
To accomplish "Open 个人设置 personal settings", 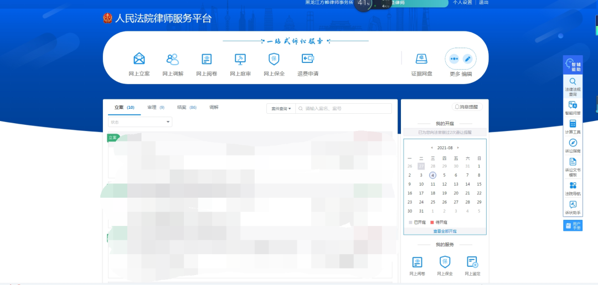I will 462,2.
